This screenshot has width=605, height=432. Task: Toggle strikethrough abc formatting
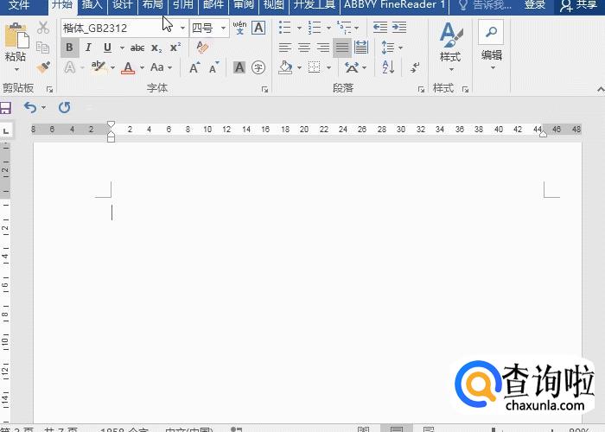137,48
